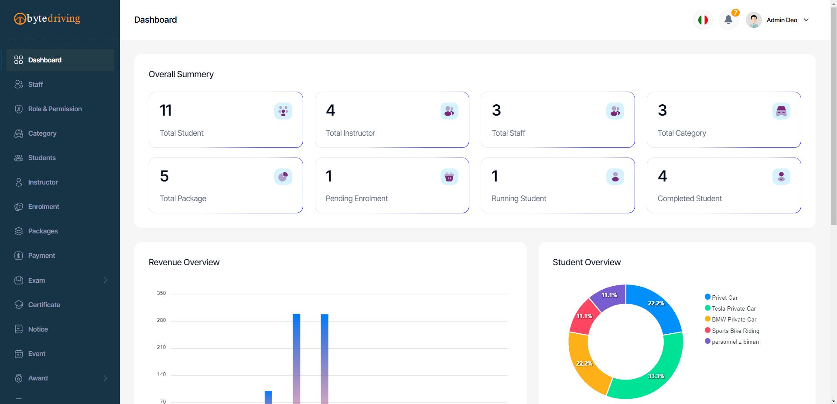Click the Completed Student check icon
The height and width of the screenshot is (404, 837).
click(x=781, y=177)
